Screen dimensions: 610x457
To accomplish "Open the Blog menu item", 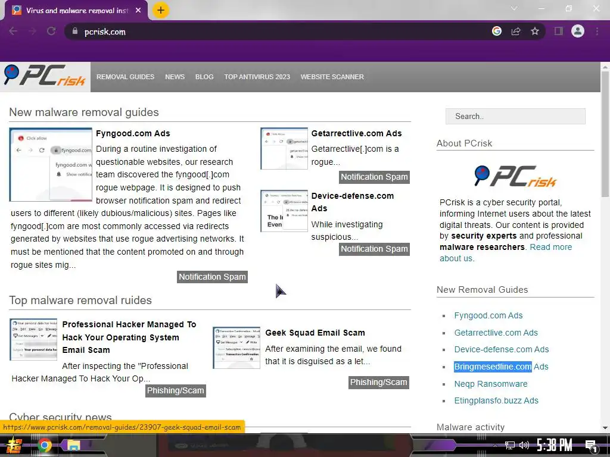I will click(x=204, y=77).
